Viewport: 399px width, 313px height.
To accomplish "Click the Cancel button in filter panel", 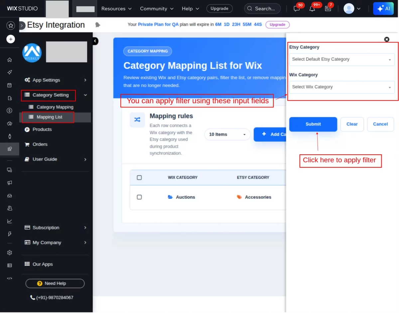I will click(x=380, y=124).
